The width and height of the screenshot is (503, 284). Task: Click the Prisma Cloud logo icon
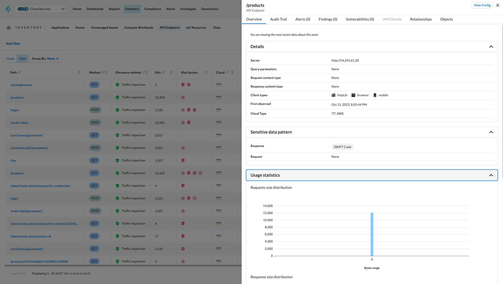[x=8, y=9]
